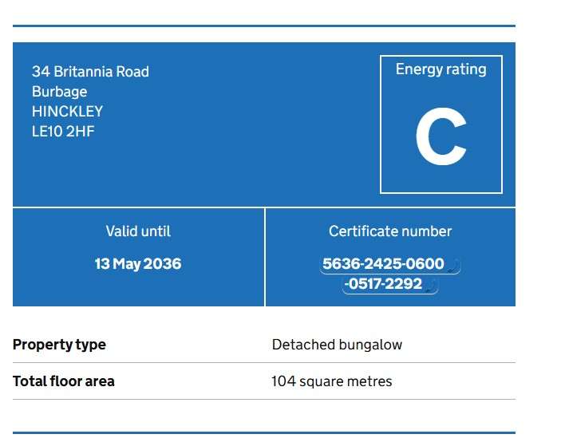
Task: Click the Valid until label
Action: tap(138, 231)
